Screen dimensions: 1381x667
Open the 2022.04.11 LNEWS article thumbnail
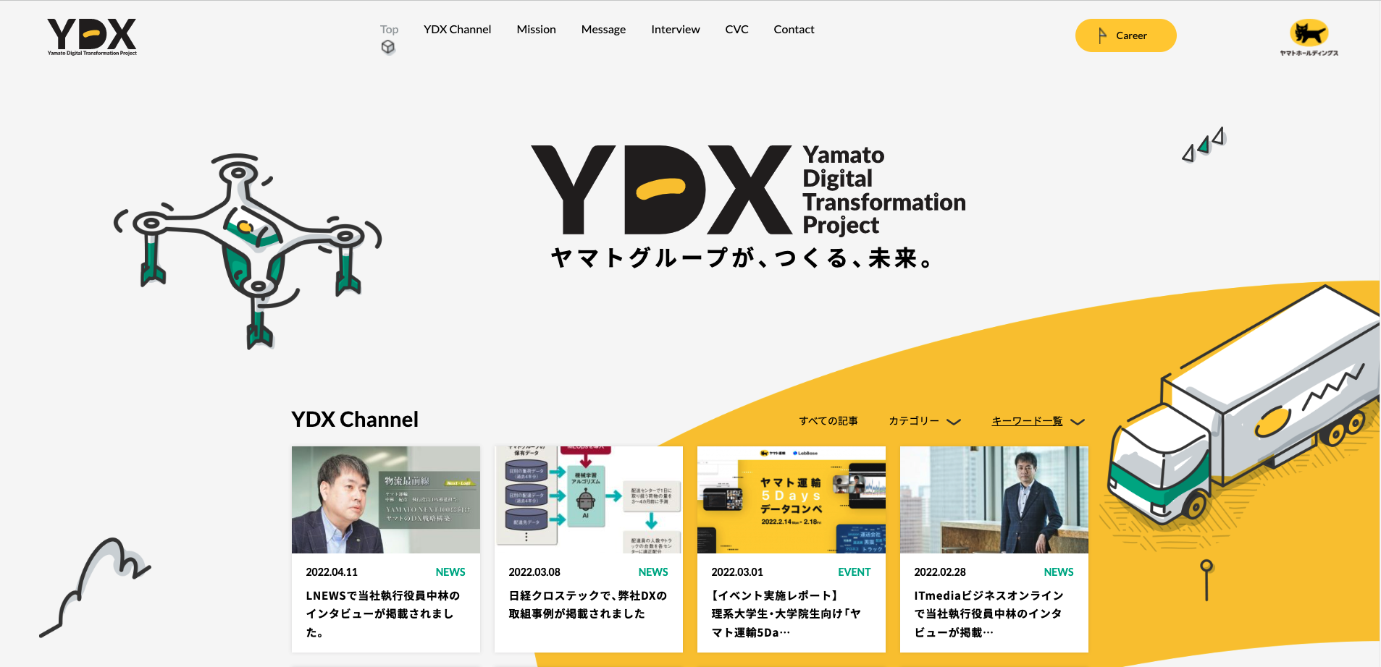[x=385, y=500]
